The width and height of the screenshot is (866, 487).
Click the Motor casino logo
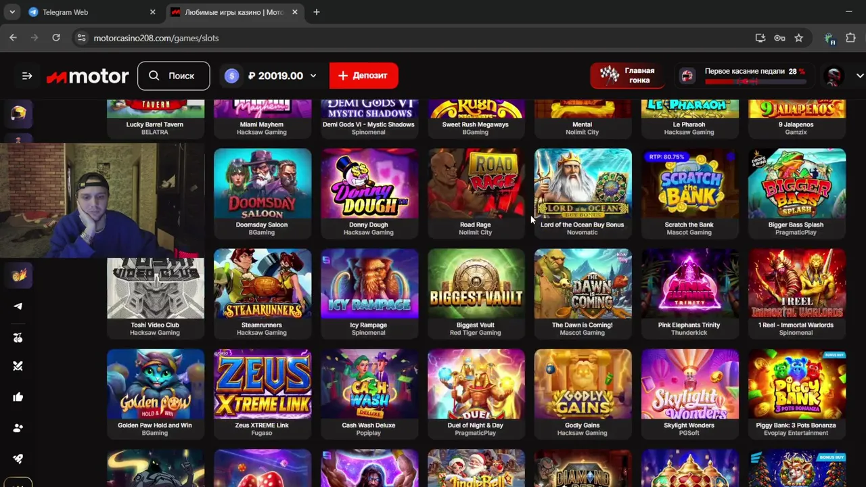coord(87,76)
